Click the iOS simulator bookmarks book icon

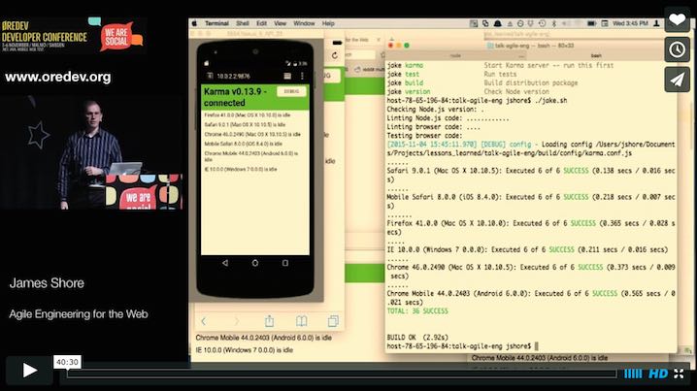tap(301, 321)
